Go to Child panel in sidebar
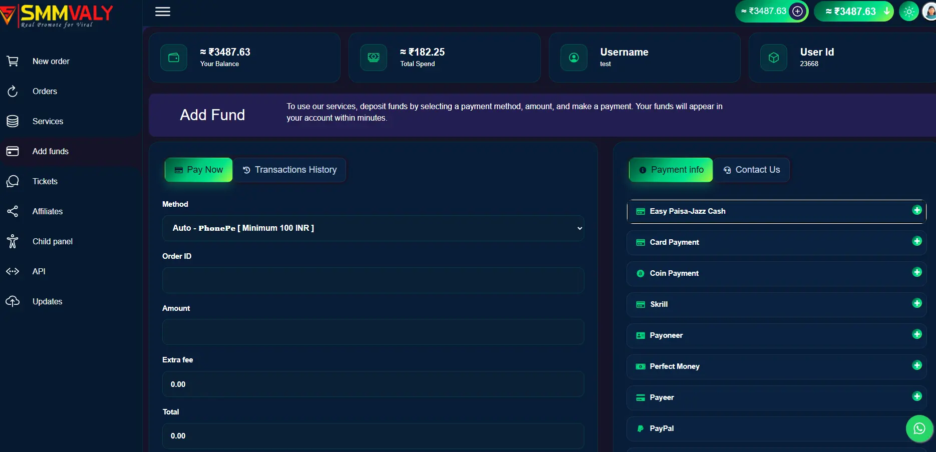Viewport: 936px width, 452px height. click(52, 241)
